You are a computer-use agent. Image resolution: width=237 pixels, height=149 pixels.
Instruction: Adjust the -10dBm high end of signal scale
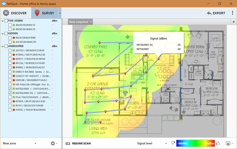tap(209, 143)
